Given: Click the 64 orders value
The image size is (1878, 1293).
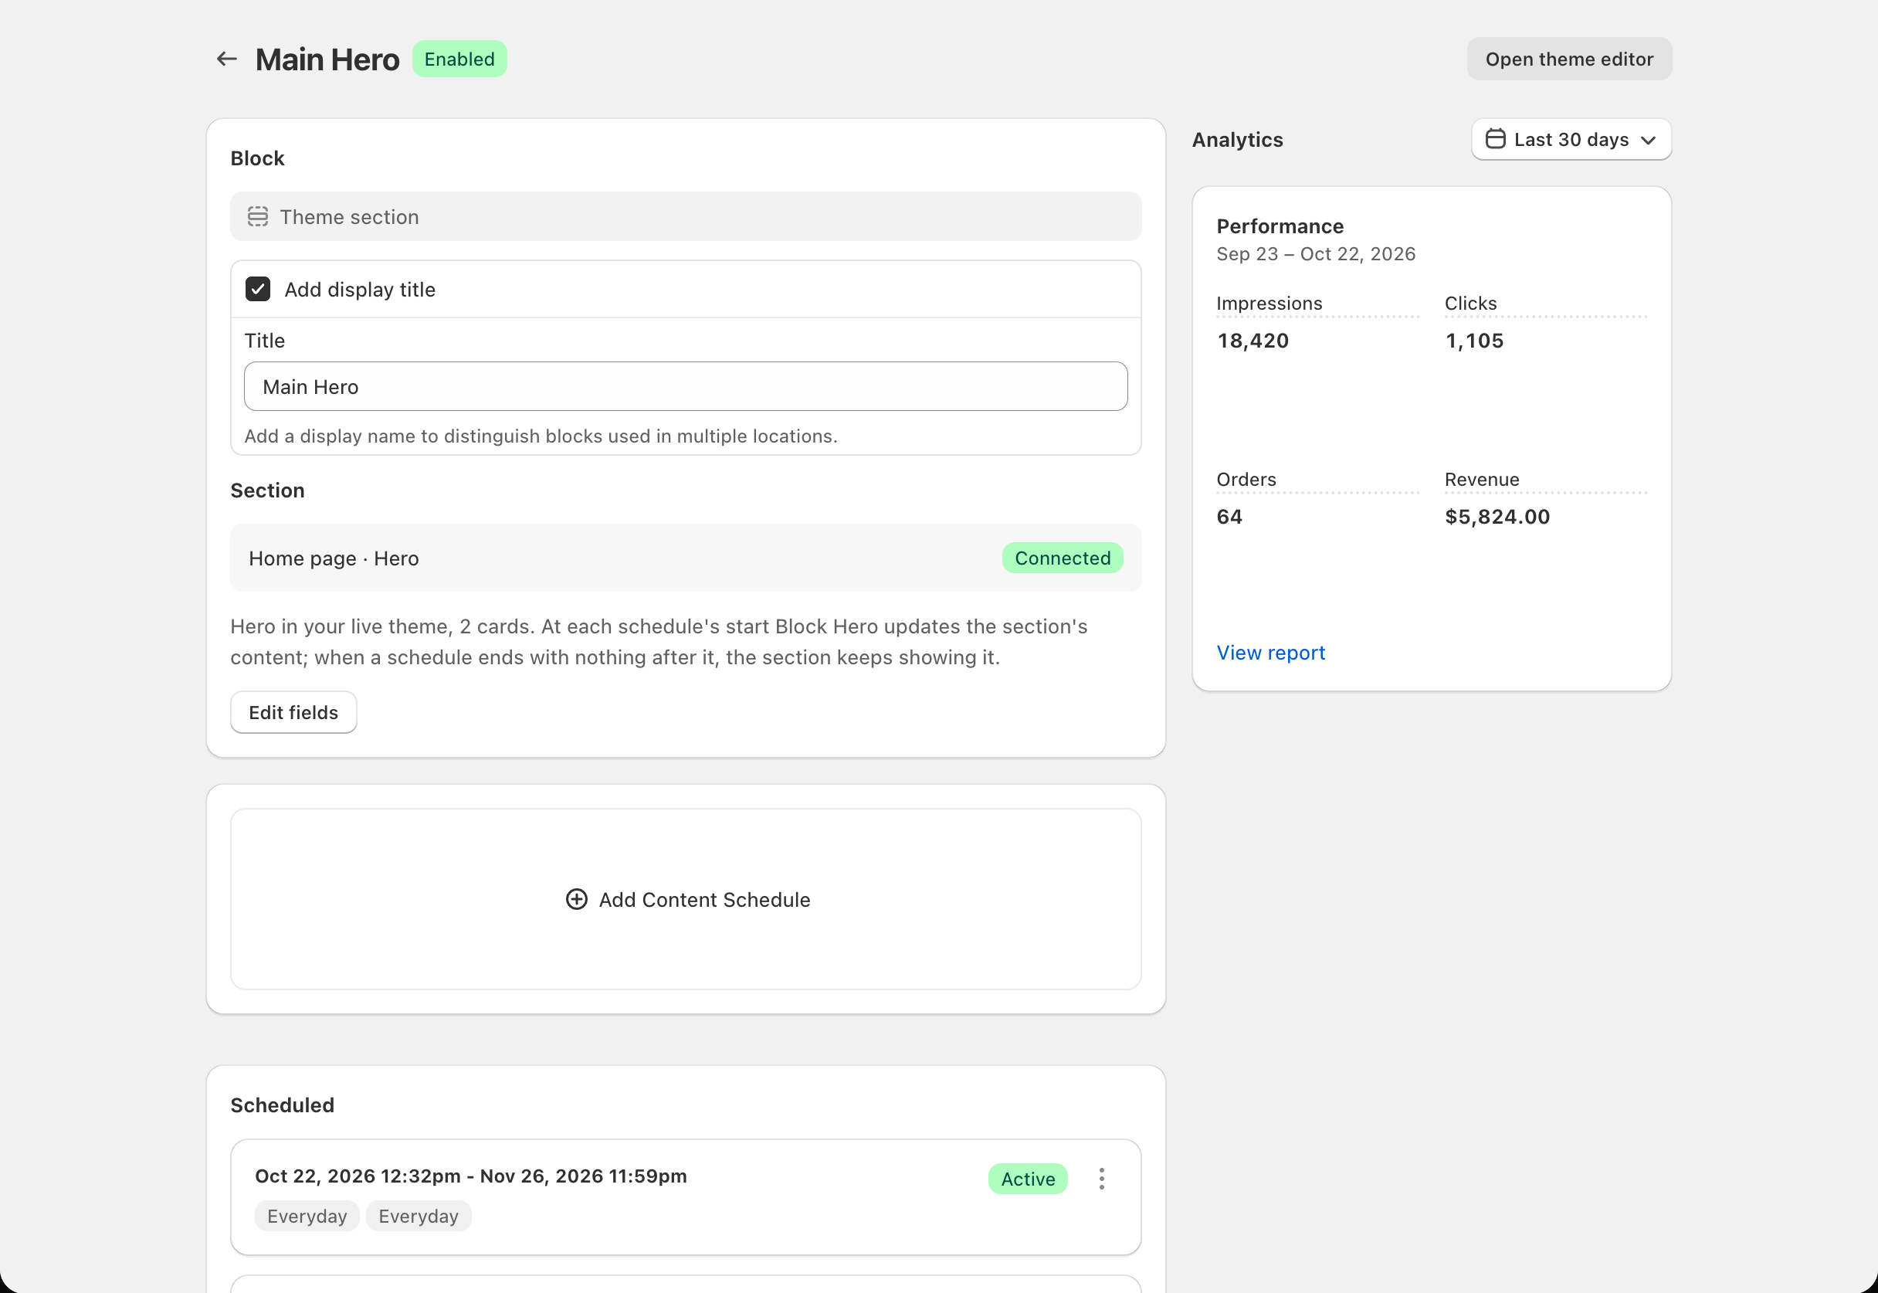Looking at the screenshot, I should [x=1229, y=517].
